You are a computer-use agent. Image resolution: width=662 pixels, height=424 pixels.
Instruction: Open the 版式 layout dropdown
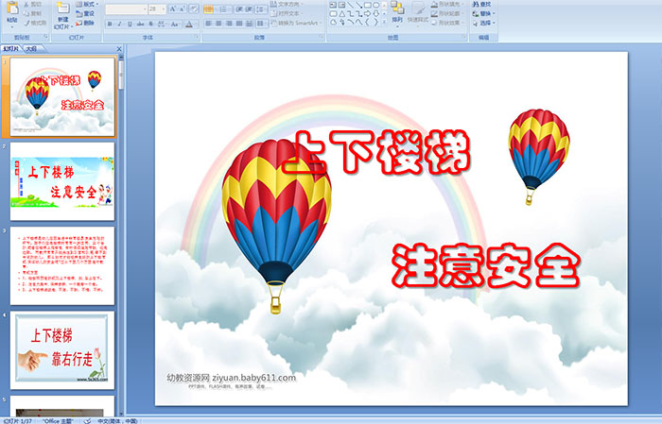point(87,4)
